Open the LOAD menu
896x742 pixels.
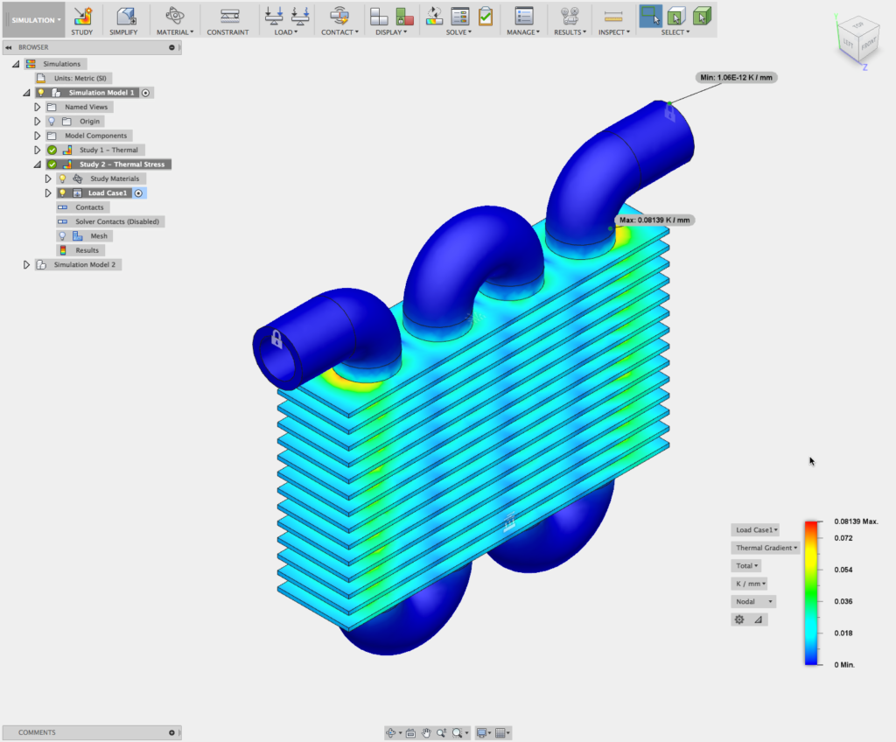[286, 32]
